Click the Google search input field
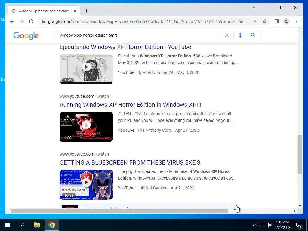The width and height of the screenshot is (308, 231). 140,35
